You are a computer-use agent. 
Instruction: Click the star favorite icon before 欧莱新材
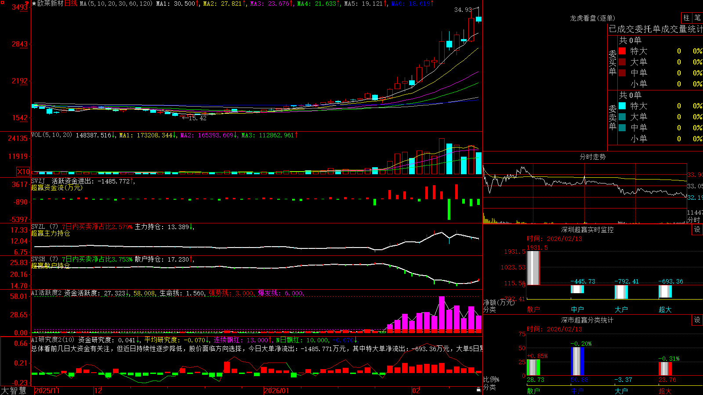34,4
